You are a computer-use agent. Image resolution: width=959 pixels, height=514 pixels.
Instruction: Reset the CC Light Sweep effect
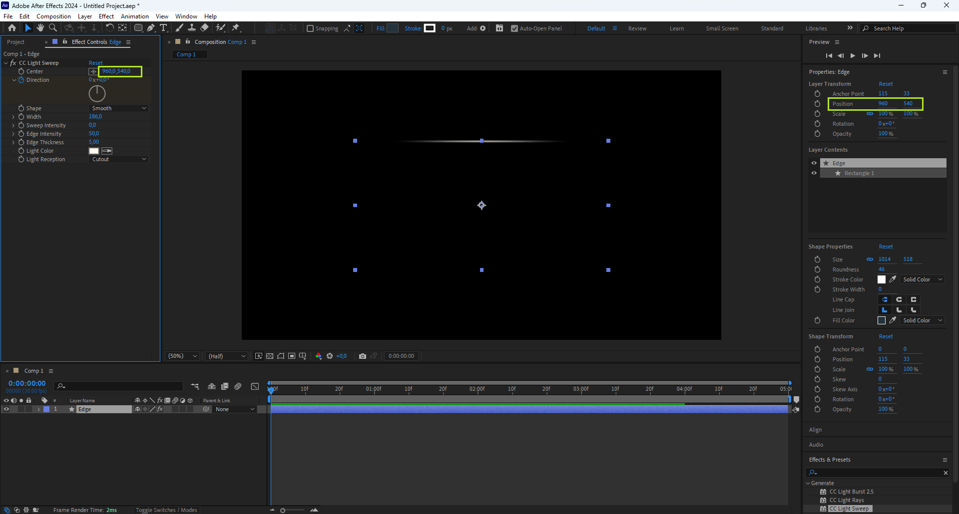[95, 63]
